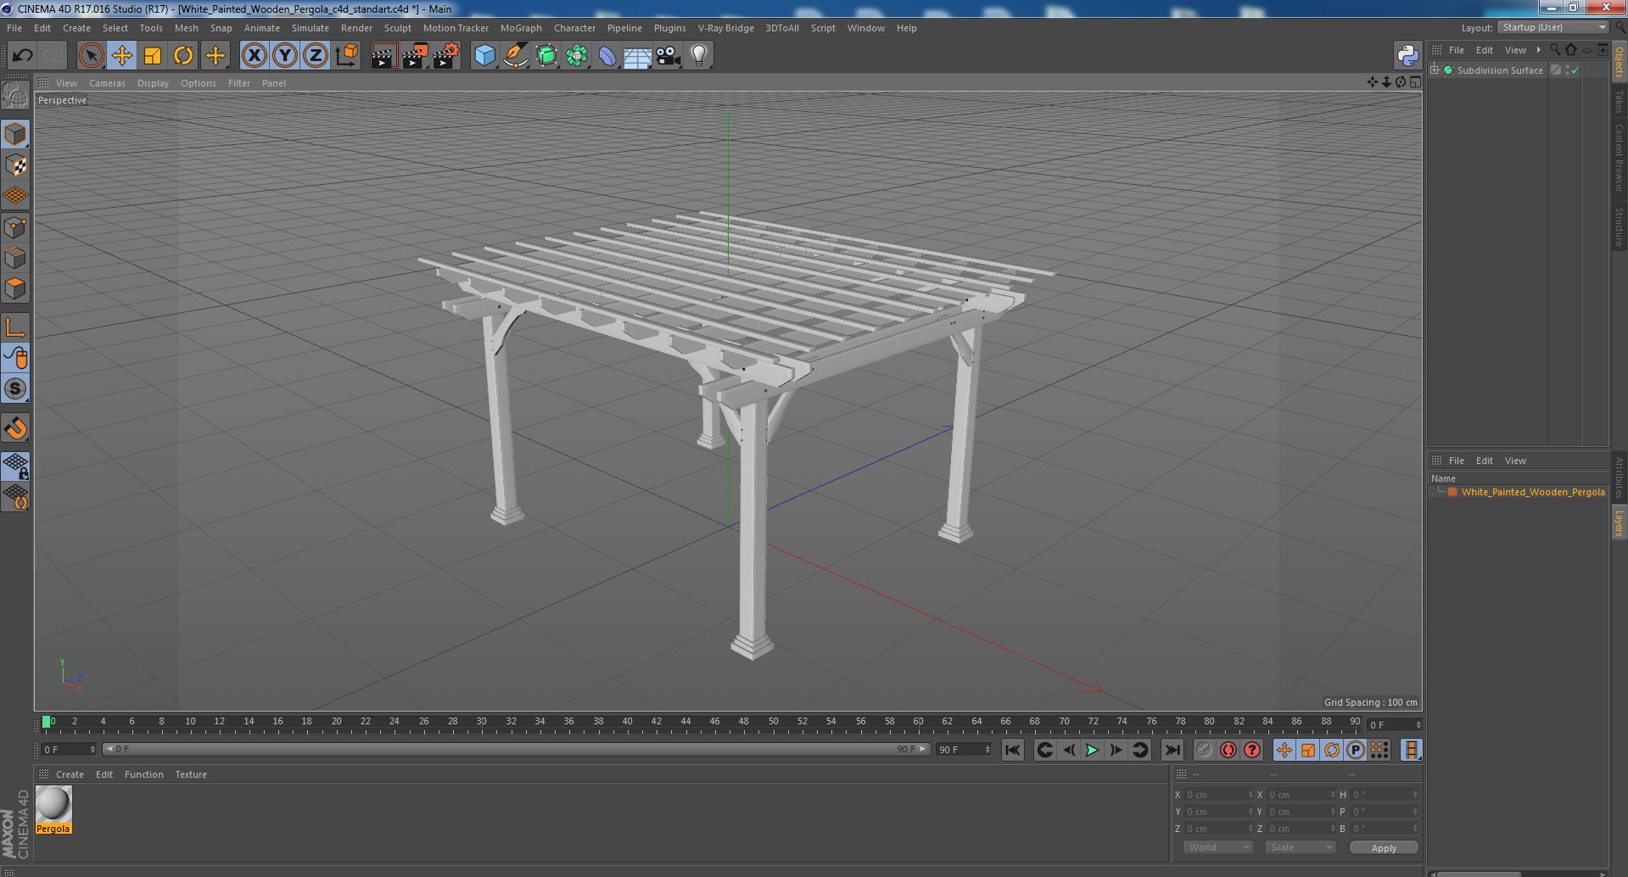Toggle autokeying record button
1628x877 pixels.
tap(1228, 750)
